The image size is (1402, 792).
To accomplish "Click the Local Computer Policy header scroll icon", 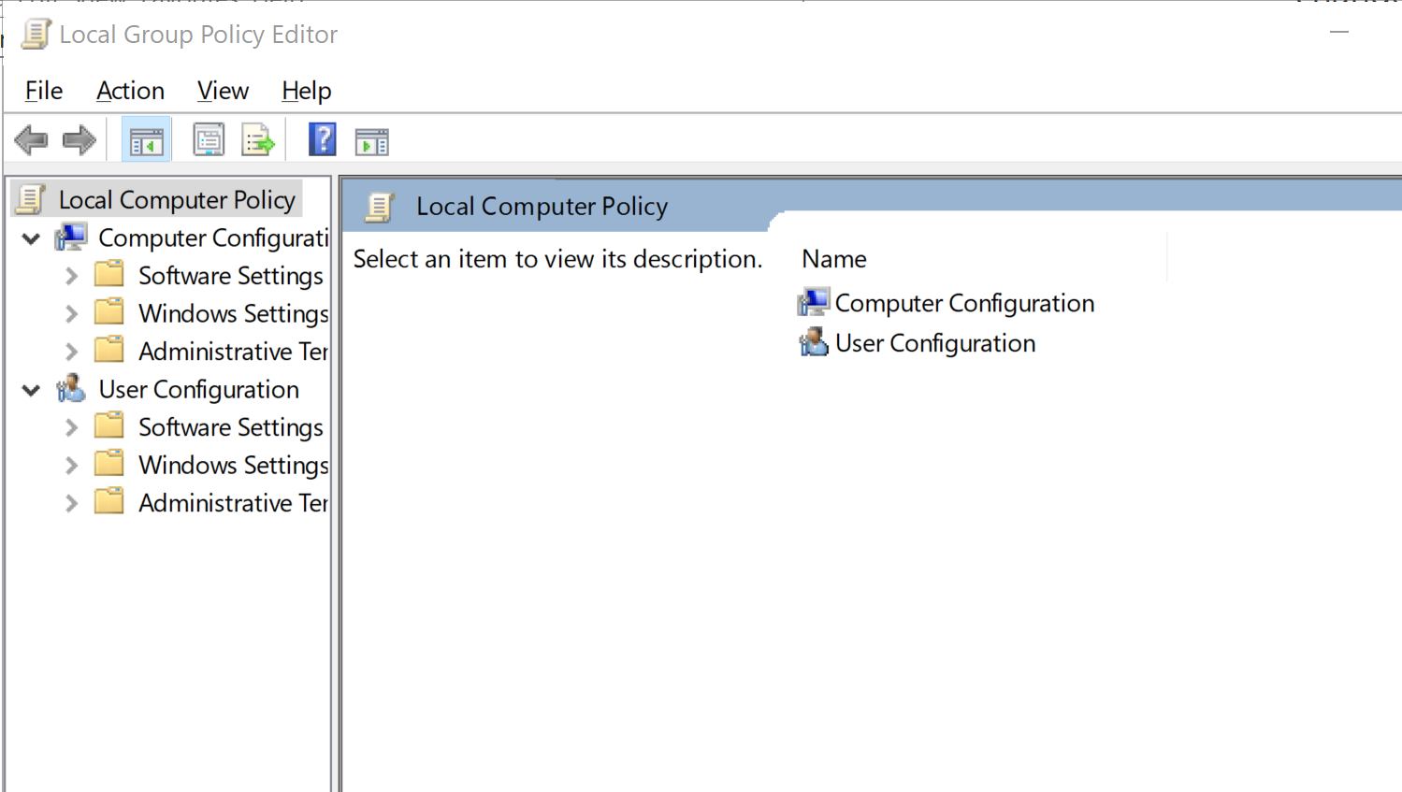I will (x=380, y=207).
